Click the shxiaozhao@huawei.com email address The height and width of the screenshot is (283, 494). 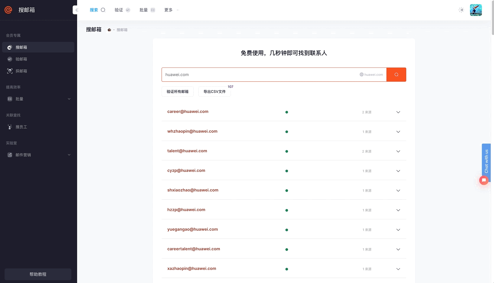coord(193,190)
